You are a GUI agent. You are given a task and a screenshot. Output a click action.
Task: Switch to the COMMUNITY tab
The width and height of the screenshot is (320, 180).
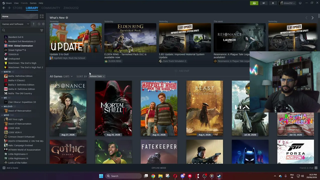(x=51, y=8)
